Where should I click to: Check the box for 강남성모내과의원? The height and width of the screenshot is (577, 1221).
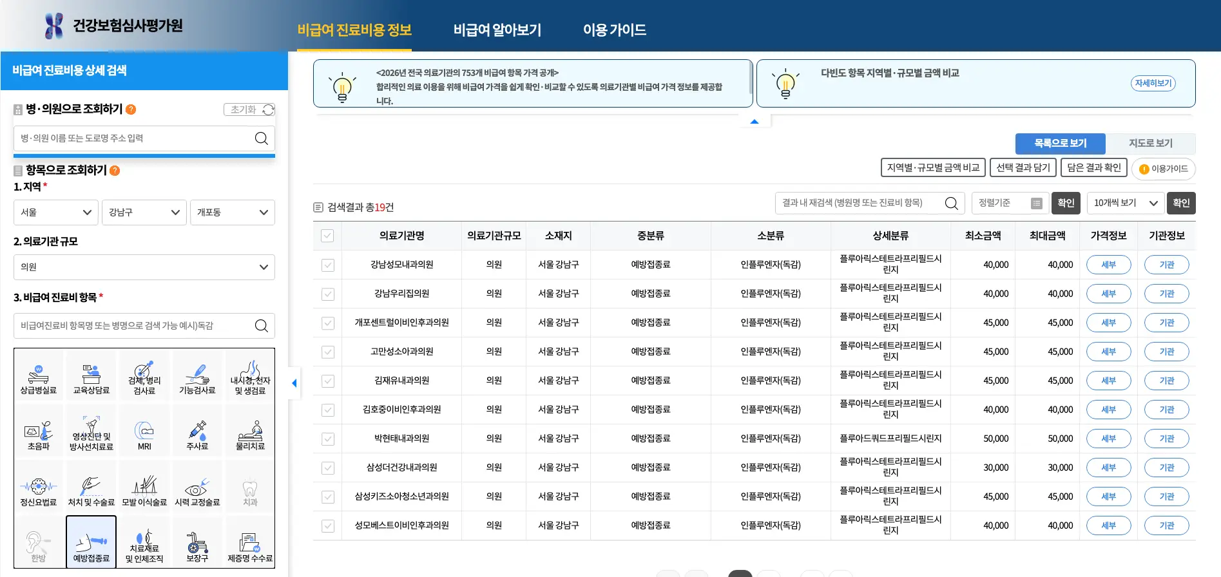(328, 265)
